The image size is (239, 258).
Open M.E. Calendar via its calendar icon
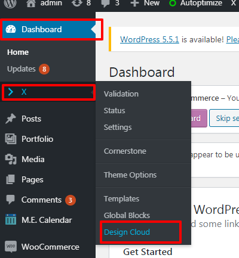tap(11, 219)
